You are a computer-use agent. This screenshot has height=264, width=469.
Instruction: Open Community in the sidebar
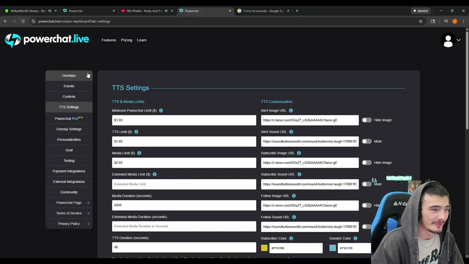click(69, 192)
